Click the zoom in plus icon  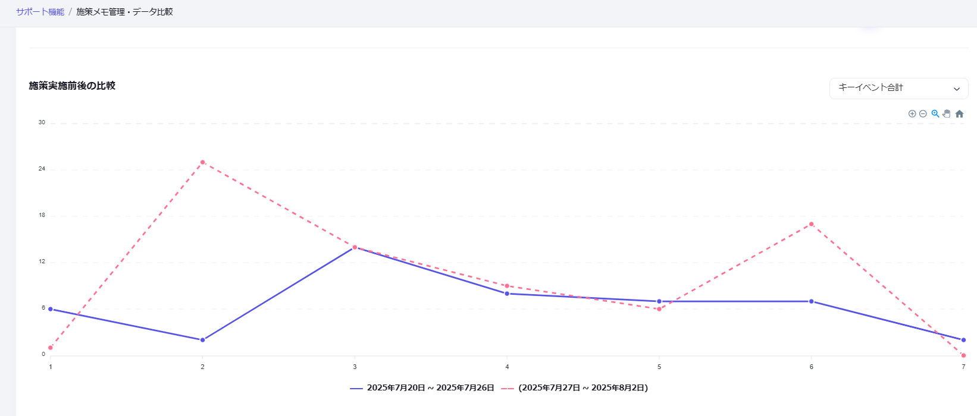[912, 114]
